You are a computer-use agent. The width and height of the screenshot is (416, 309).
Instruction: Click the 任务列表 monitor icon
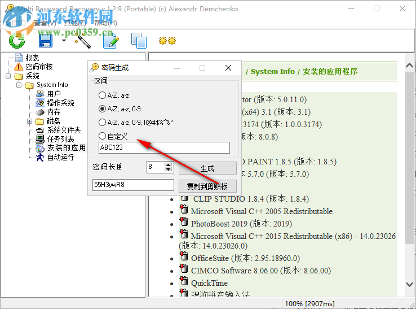point(40,139)
